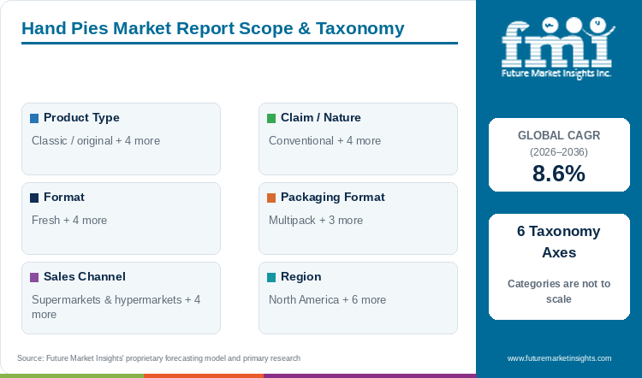Click the 'Sales Channel' heading
Viewport: 642px width, 378px height.
[85, 276]
